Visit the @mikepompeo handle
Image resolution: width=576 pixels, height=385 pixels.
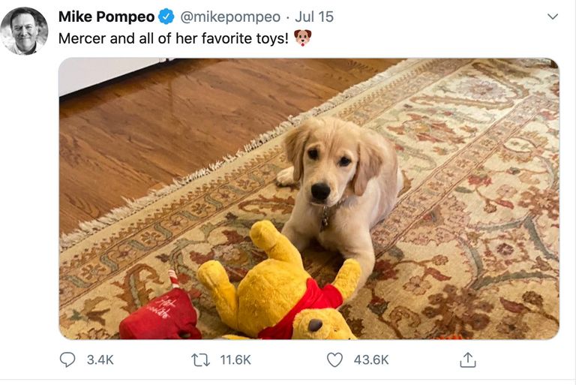click(231, 17)
